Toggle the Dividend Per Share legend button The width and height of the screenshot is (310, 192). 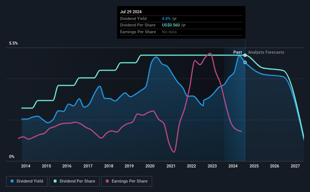click(74, 181)
